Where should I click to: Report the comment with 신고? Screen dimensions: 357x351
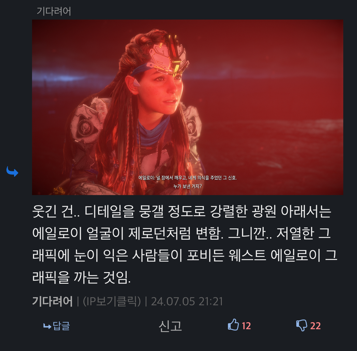170,326
